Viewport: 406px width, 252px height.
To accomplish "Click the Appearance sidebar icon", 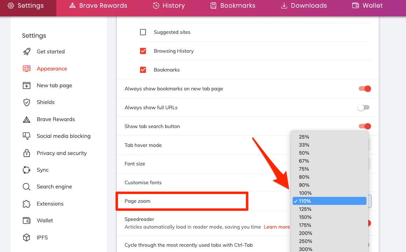I will tap(27, 69).
